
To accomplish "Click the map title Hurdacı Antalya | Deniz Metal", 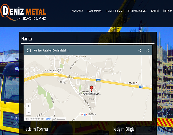I will (49, 50).
